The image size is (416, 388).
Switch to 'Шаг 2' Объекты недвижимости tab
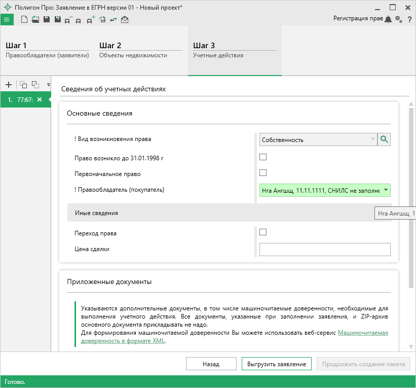(140, 50)
